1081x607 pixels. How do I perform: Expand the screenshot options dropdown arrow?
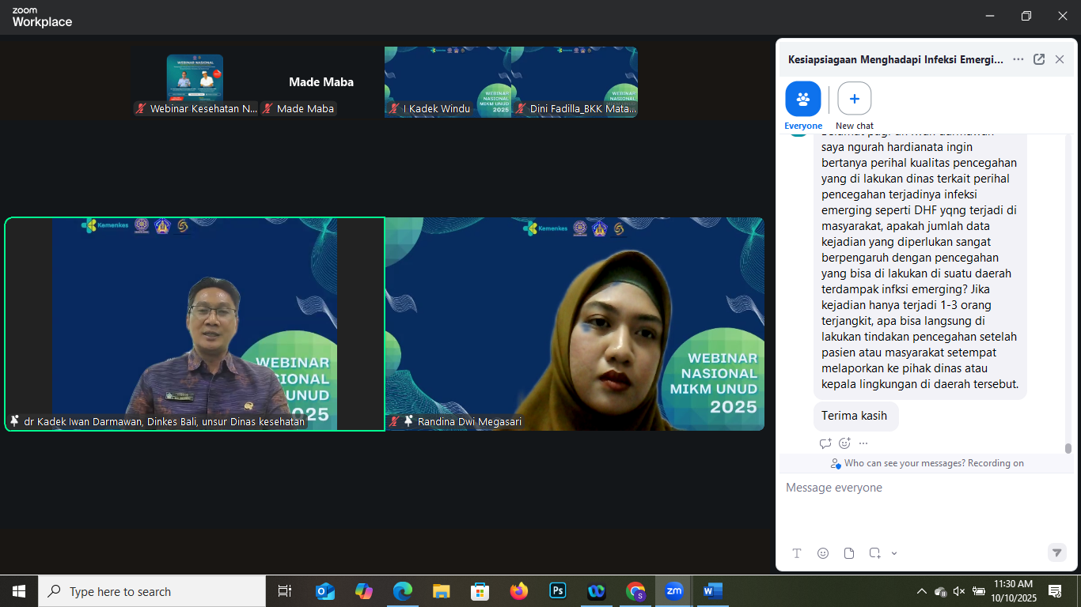click(894, 553)
